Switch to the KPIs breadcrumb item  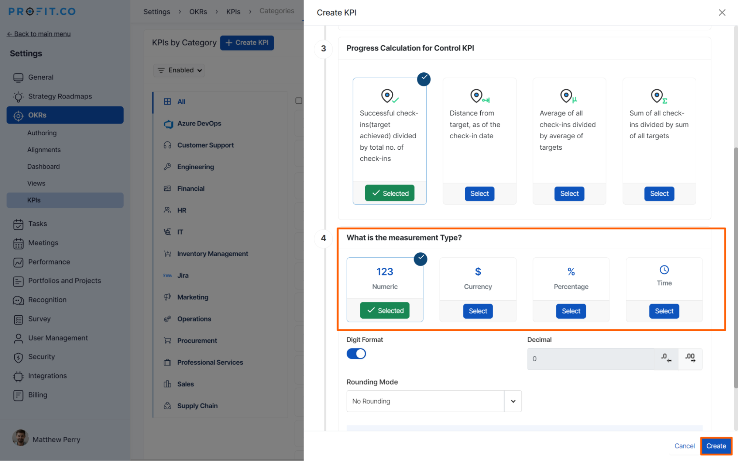click(233, 11)
